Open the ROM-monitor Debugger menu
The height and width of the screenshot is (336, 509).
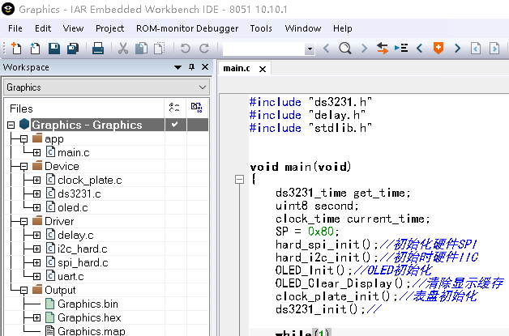tap(187, 28)
